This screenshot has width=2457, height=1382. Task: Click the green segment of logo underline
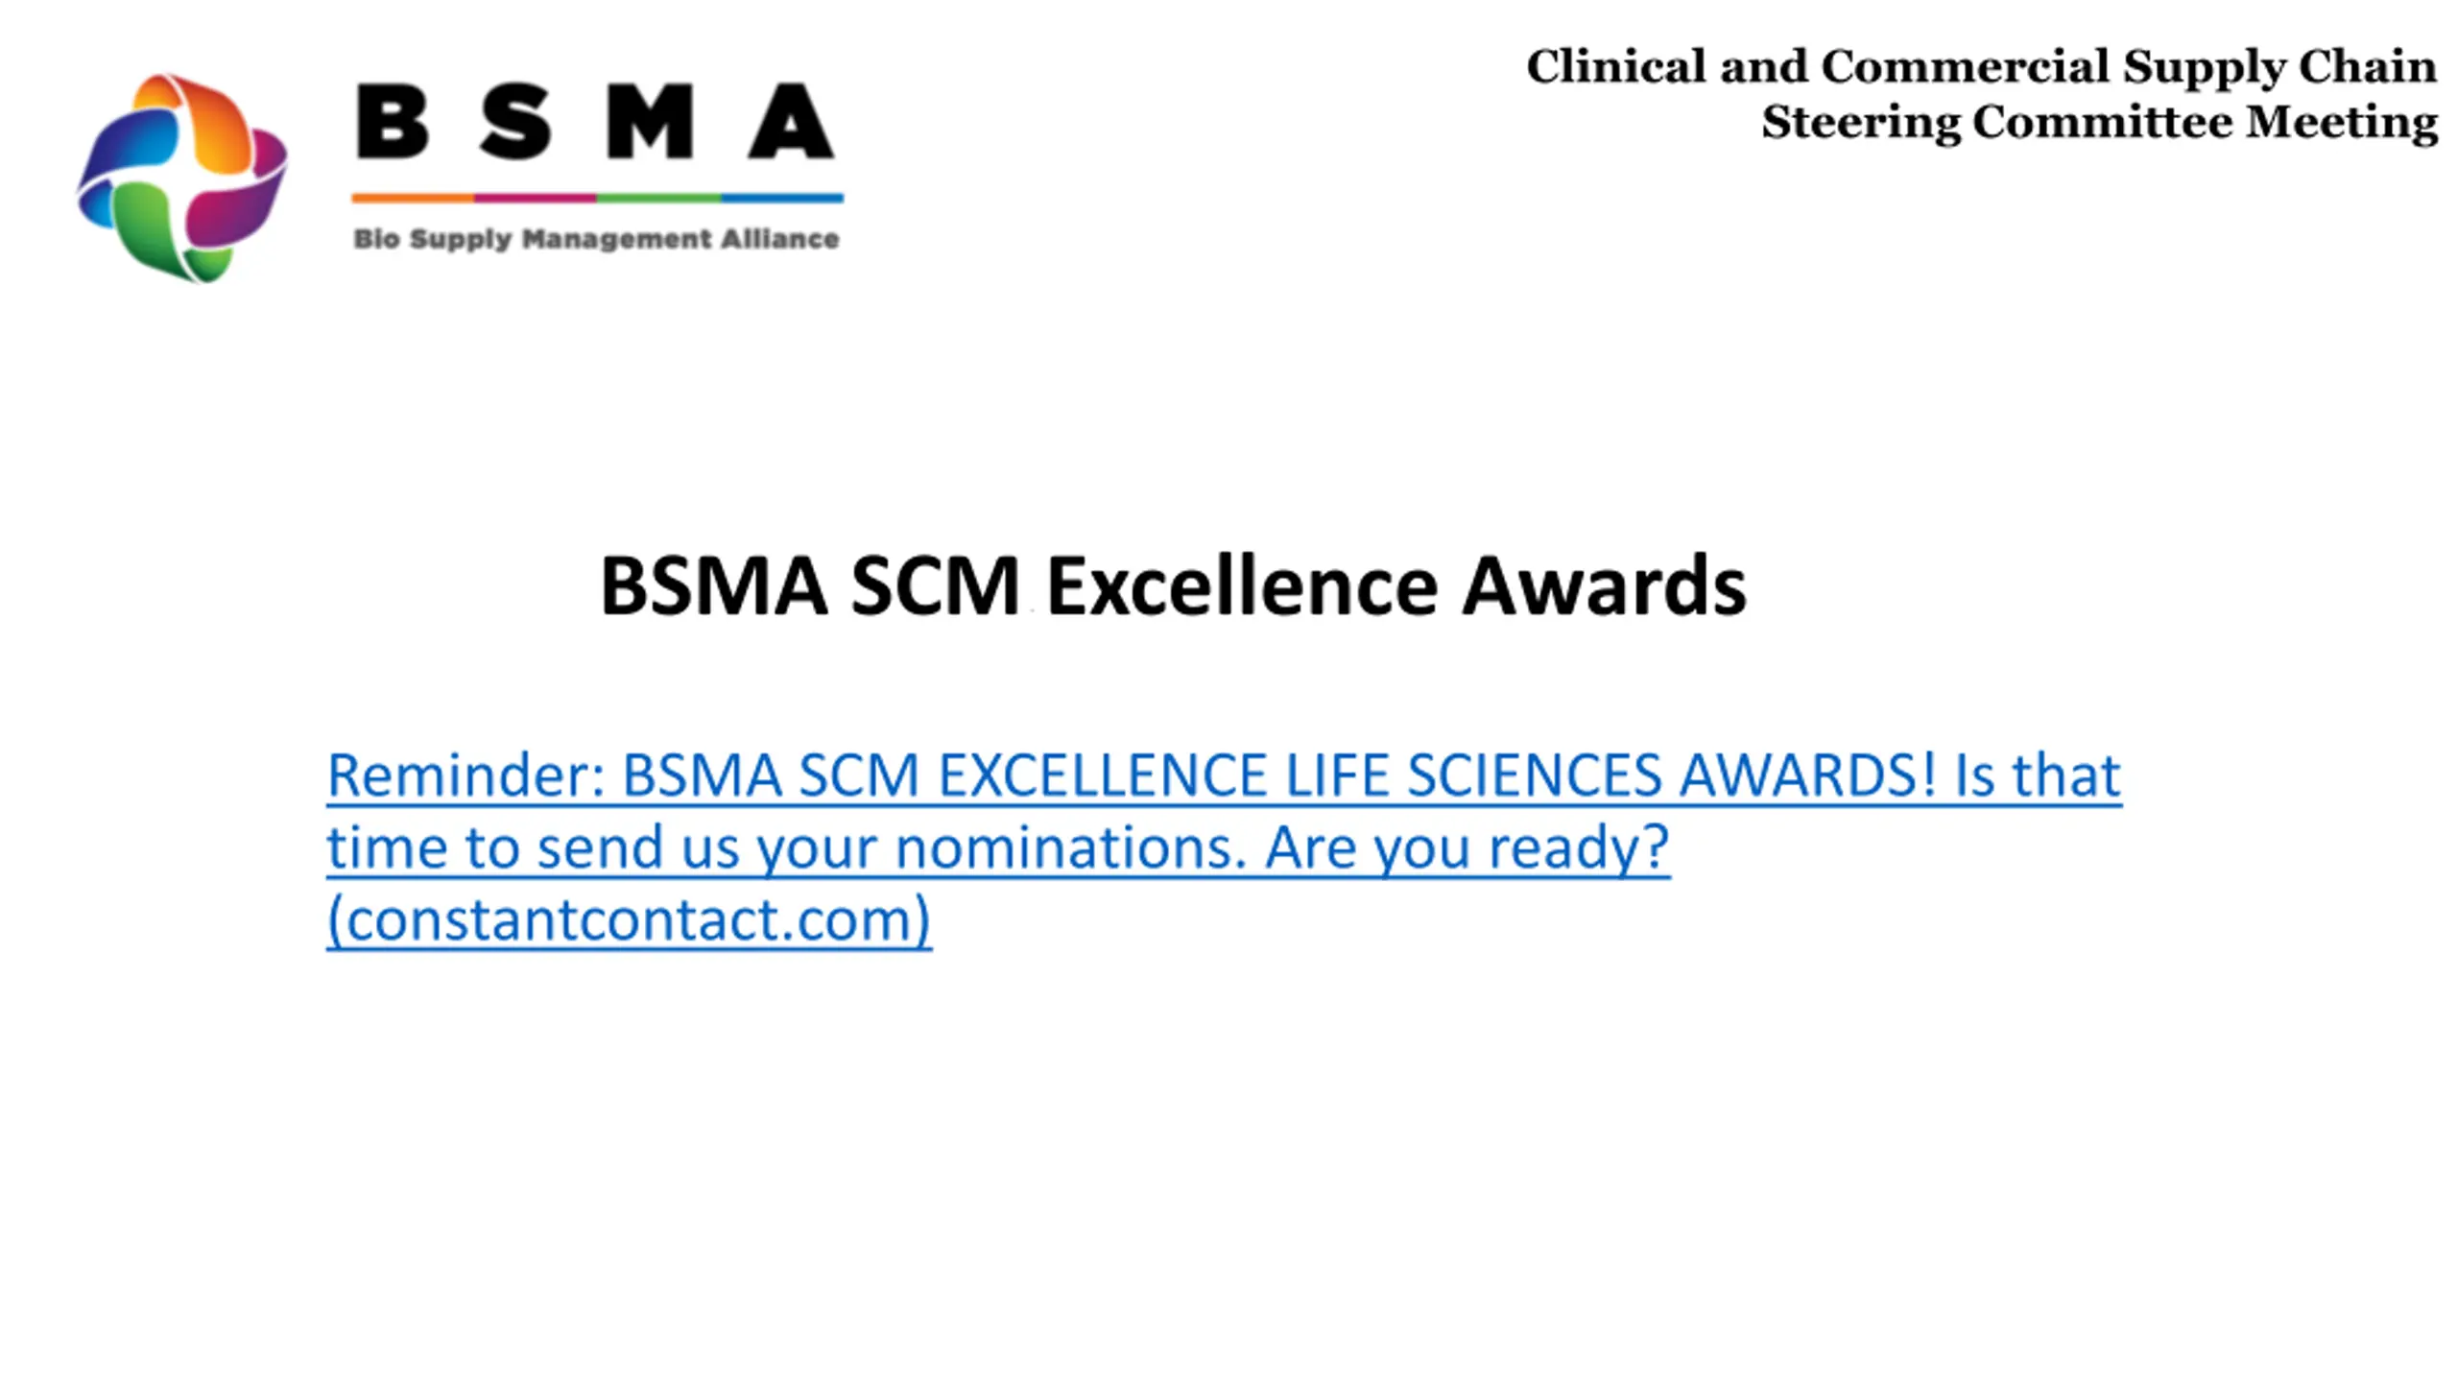(x=658, y=198)
